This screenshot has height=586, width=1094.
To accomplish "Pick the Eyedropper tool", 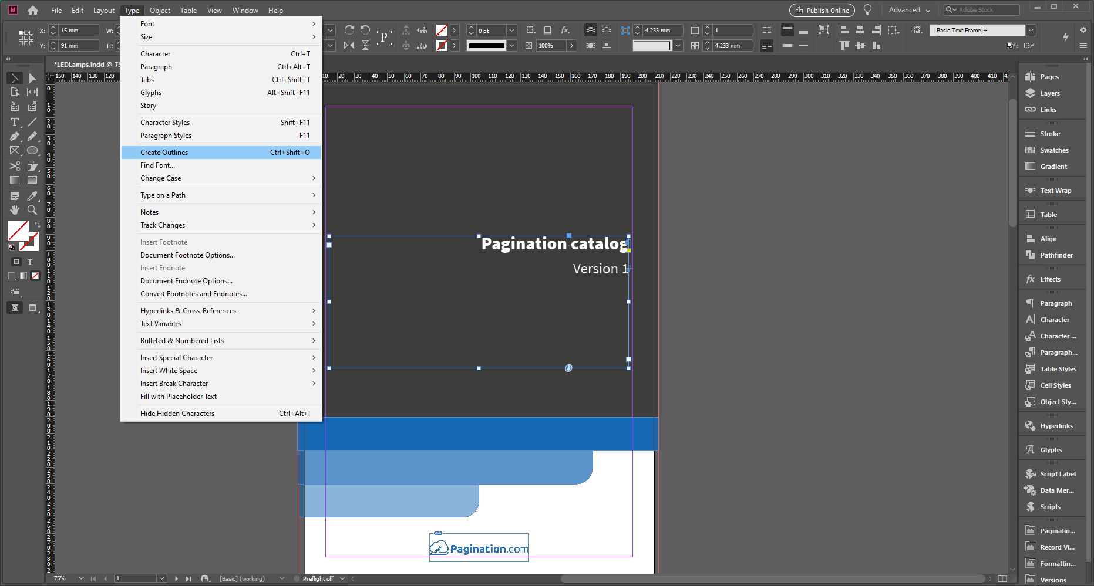I will pos(32,196).
